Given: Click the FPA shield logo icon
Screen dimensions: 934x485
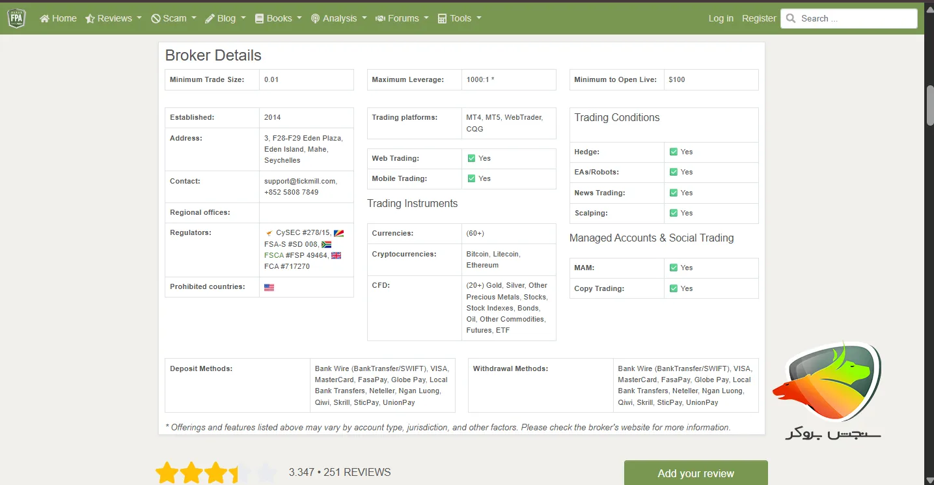Looking at the screenshot, I should point(16,19).
